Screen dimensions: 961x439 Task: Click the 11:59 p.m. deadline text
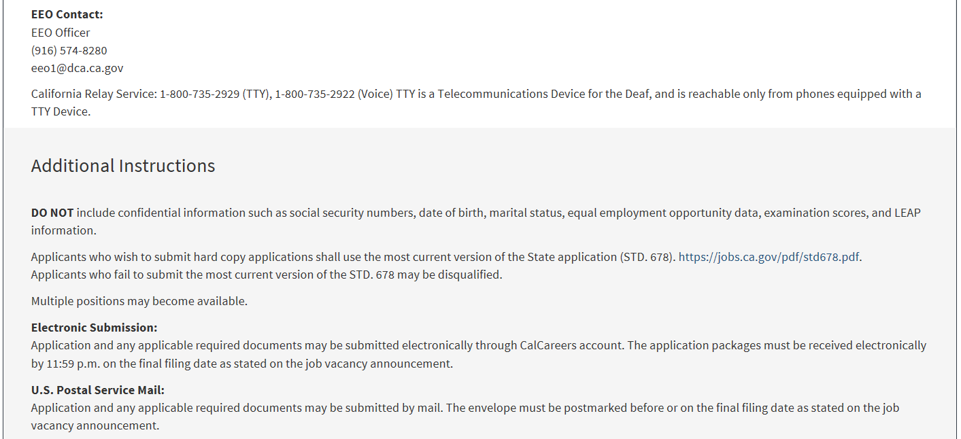click(x=72, y=364)
